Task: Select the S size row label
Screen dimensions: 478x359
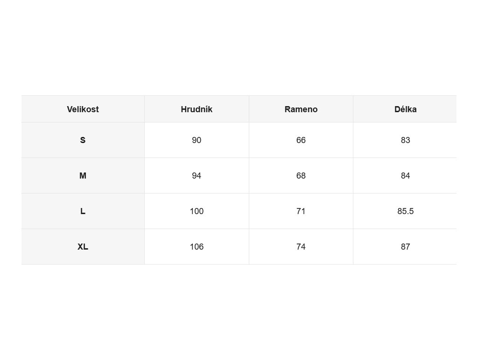Action: [x=83, y=140]
